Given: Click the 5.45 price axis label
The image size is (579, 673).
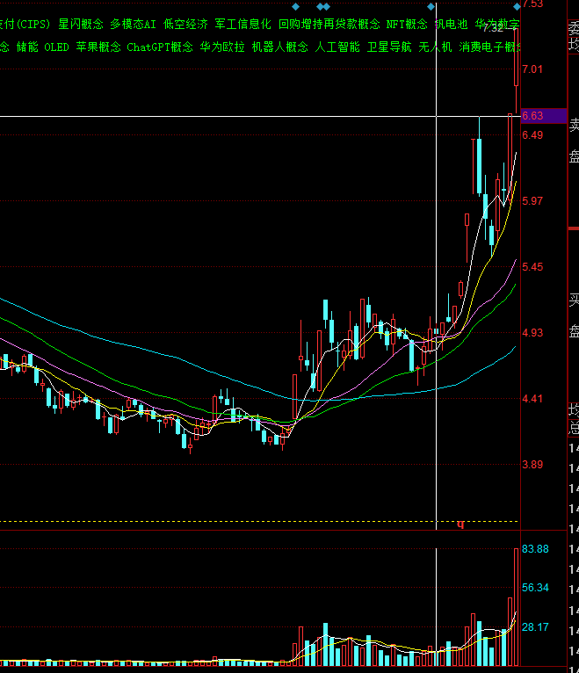Looking at the screenshot, I should click(532, 267).
